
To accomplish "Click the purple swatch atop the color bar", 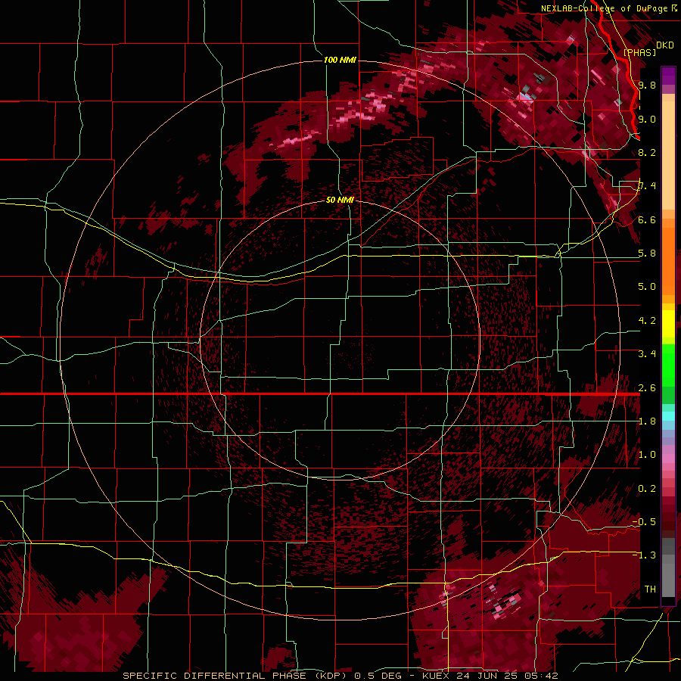I will tap(668, 76).
